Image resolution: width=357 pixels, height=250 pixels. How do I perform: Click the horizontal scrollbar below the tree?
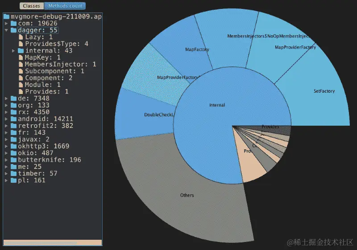53,242
